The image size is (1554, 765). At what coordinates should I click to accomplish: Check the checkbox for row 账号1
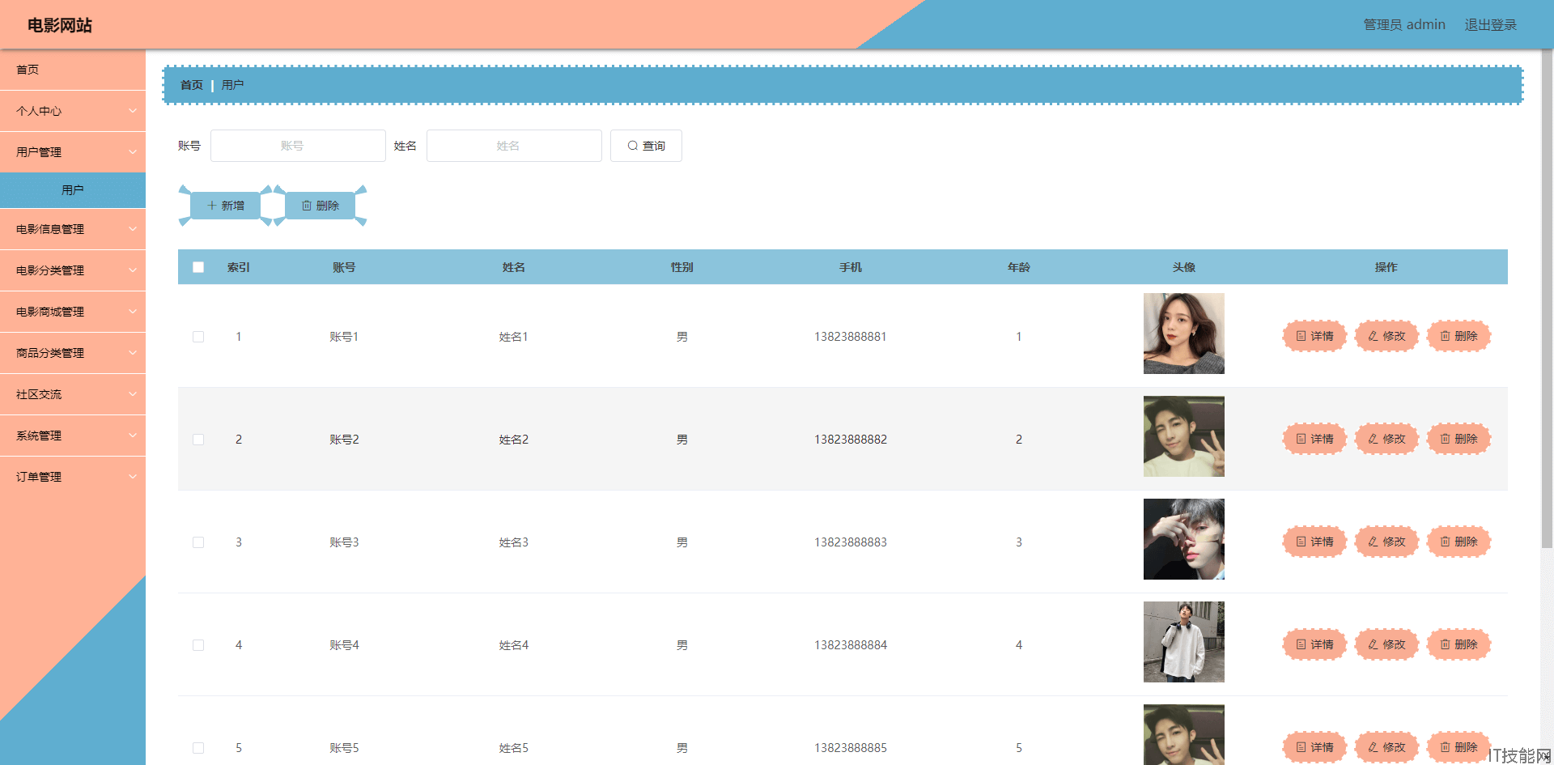[198, 337]
